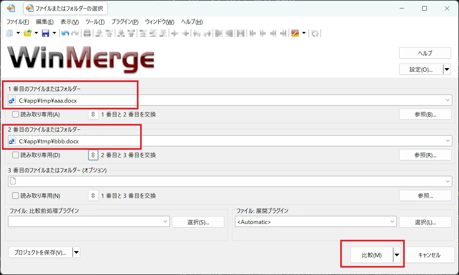Open the New icon's dropdown arrow

[18, 33]
